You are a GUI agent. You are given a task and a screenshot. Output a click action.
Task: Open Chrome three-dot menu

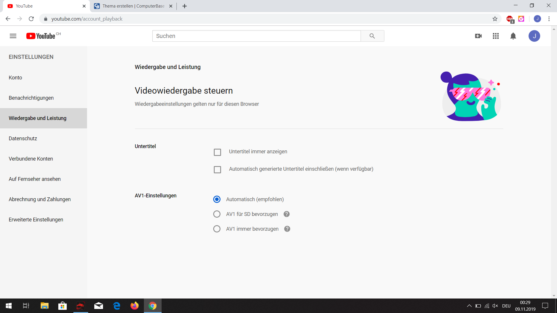click(x=549, y=19)
